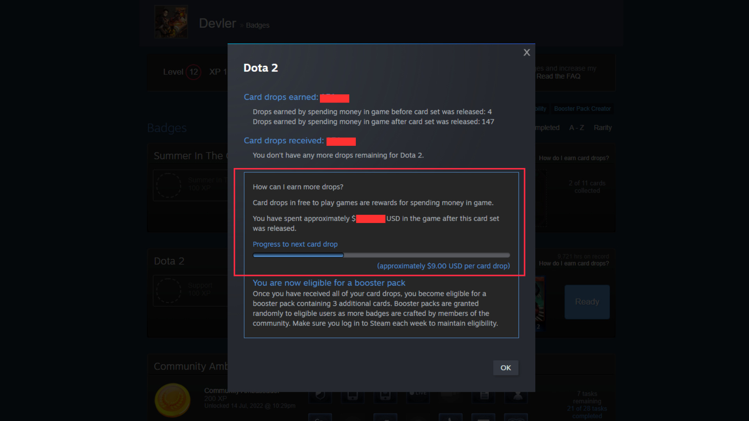The width and height of the screenshot is (749, 421).
Task: Confirm the dialog with OK button
Action: point(506,368)
